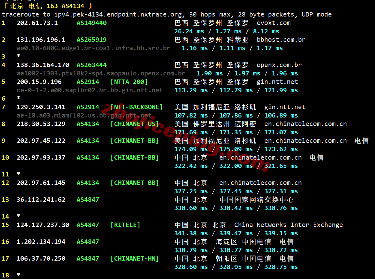Select IP address 131.196.196.1
Image resolution: width=375 pixels, height=279 pixels.
click(41, 40)
